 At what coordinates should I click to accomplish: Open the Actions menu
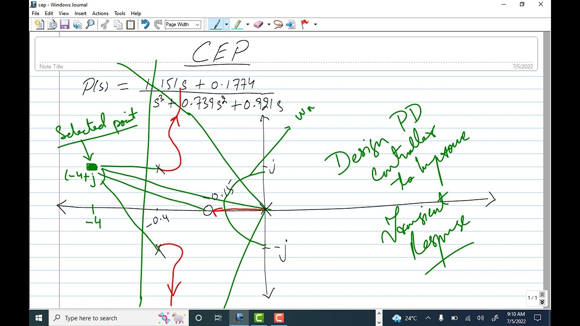(100, 14)
